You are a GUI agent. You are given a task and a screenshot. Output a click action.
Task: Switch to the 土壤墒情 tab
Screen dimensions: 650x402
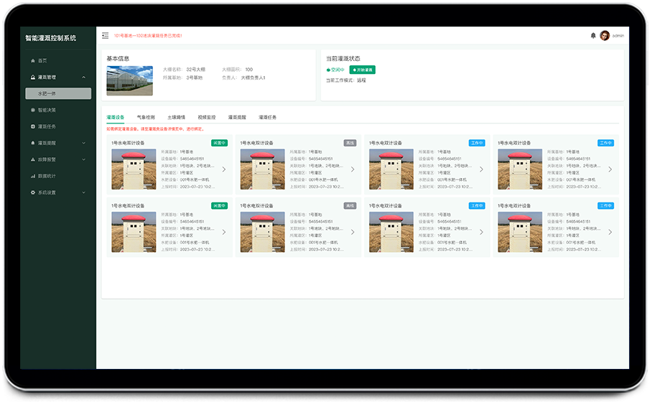176,117
